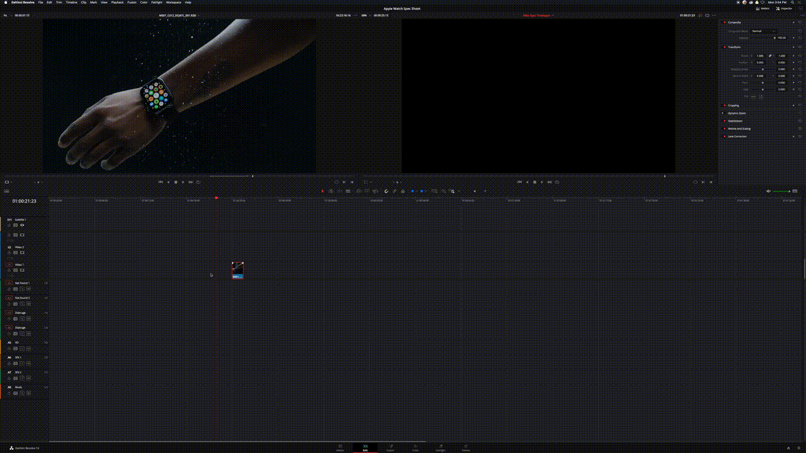This screenshot has width=806, height=453.
Task: Disable the Video 1 track
Action: tap(22, 270)
